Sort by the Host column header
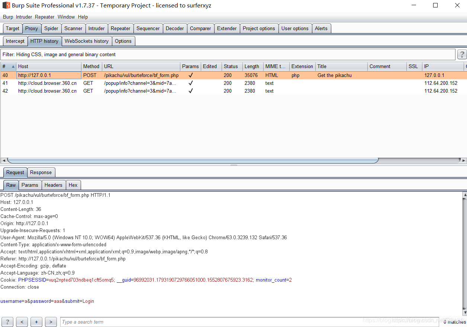467x327 pixels. tap(49, 67)
